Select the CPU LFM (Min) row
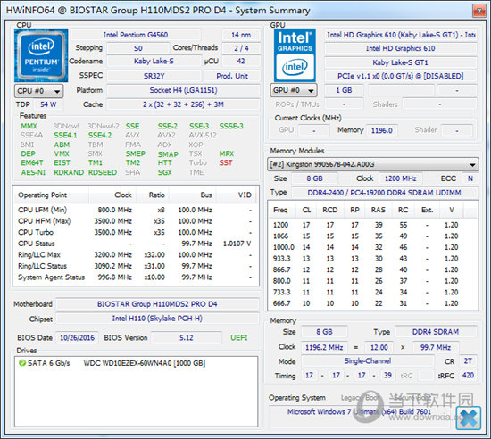Image resolution: width=491 pixels, height=439 pixels. tap(136, 210)
